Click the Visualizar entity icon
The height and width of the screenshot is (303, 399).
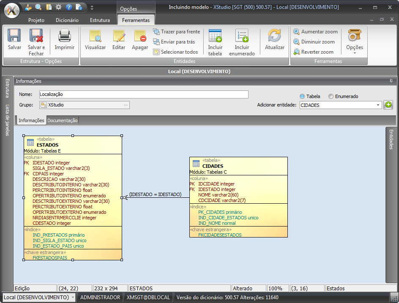point(95,36)
